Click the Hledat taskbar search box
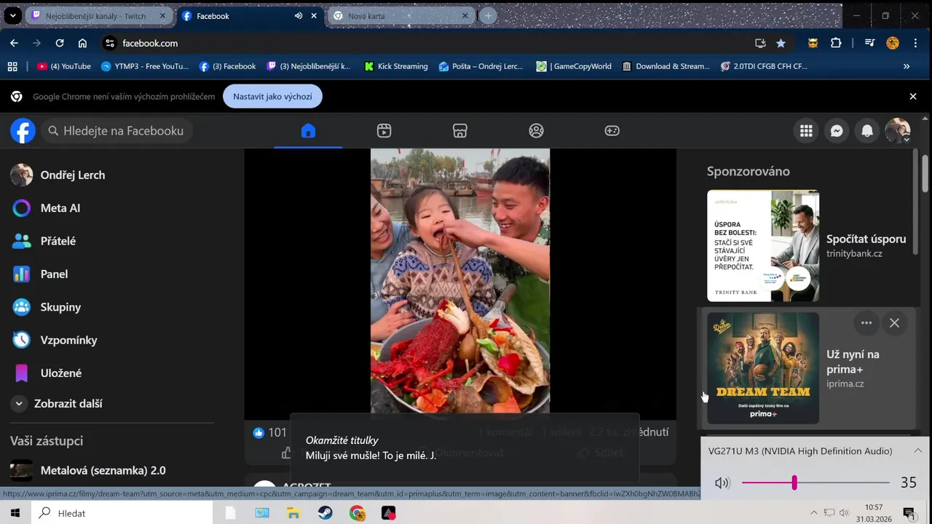The width and height of the screenshot is (932, 524). [122, 513]
